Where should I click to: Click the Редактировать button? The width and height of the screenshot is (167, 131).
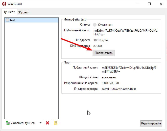[151, 123]
